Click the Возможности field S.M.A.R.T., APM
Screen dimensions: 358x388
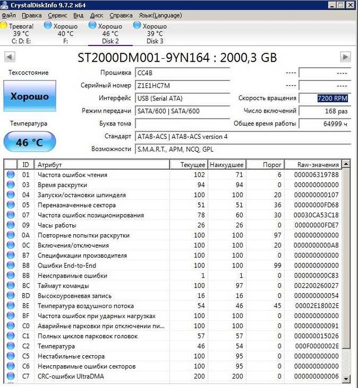(243, 149)
